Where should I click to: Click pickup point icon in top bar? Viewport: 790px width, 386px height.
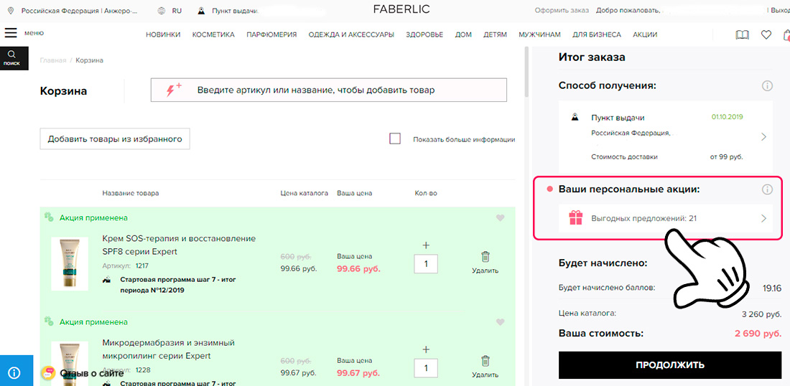(x=201, y=11)
